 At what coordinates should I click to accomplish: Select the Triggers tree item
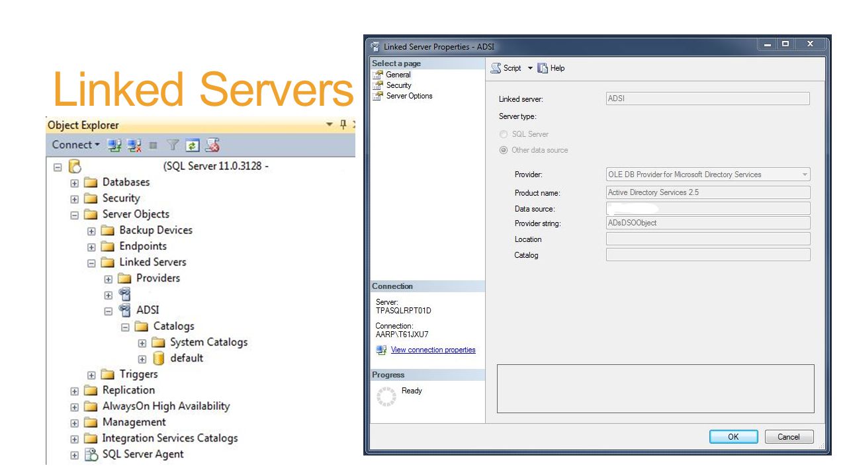(139, 374)
